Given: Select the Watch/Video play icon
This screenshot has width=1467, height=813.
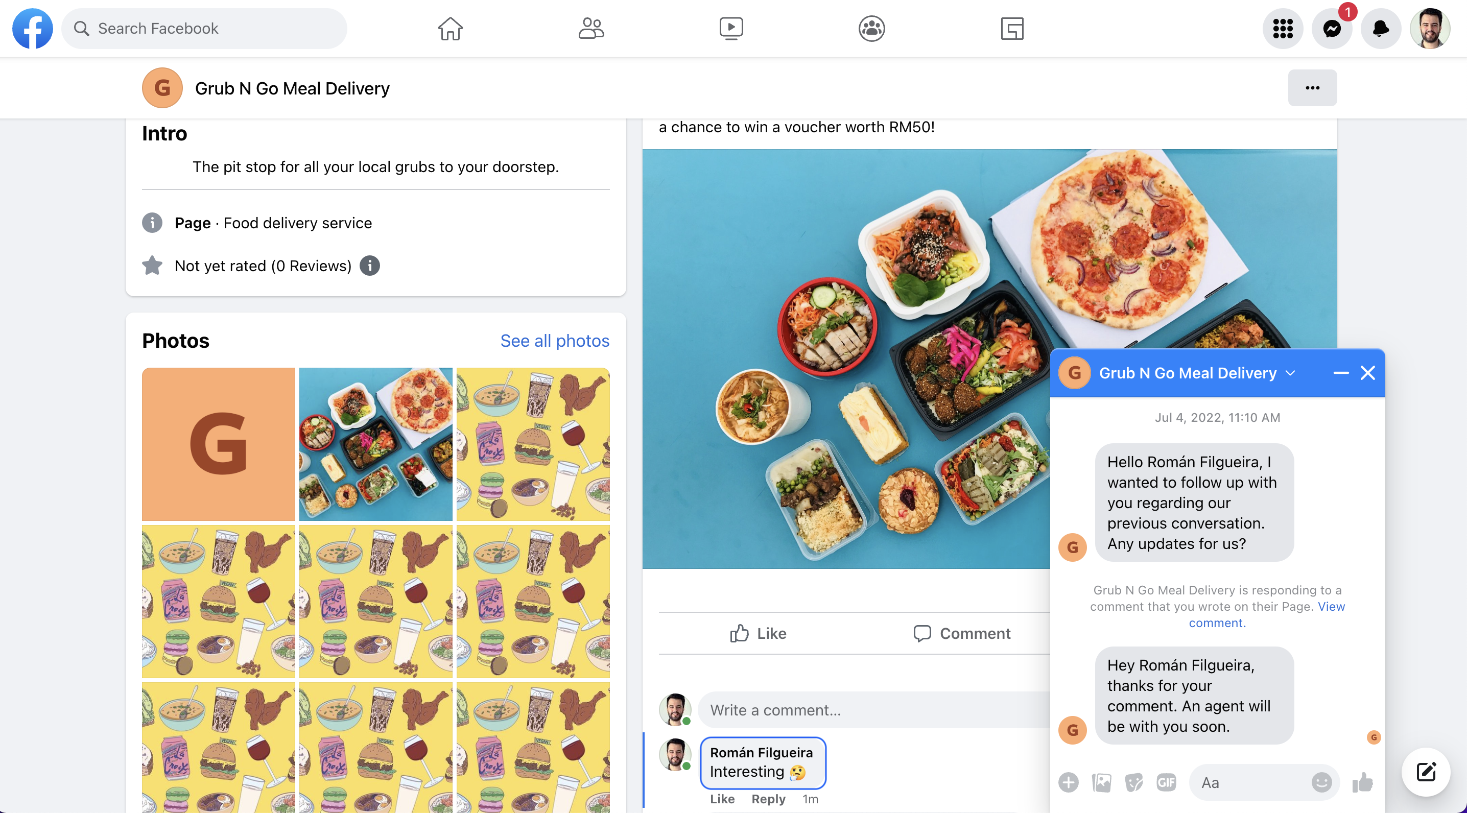Looking at the screenshot, I should pyautogui.click(x=730, y=28).
